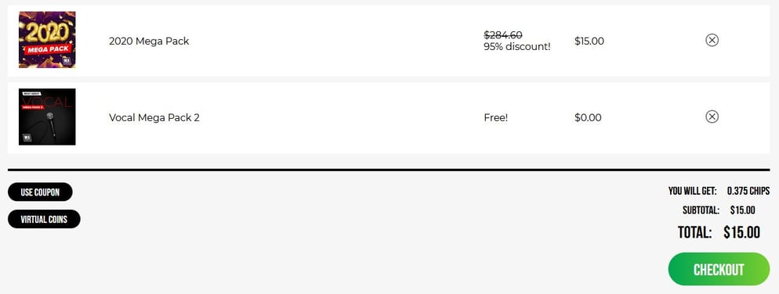This screenshot has height=294, width=779.
Task: Click the YOU WILL GET label
Action: pyautogui.click(x=693, y=191)
